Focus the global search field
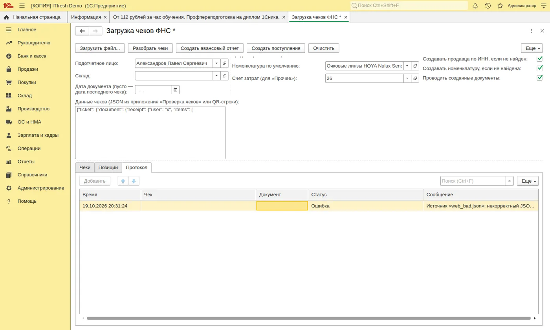The height and width of the screenshot is (330, 550). pyautogui.click(x=409, y=5)
